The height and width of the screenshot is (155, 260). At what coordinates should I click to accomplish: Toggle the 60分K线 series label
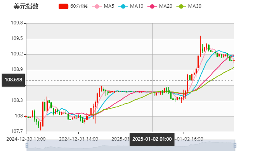coord(78,7)
